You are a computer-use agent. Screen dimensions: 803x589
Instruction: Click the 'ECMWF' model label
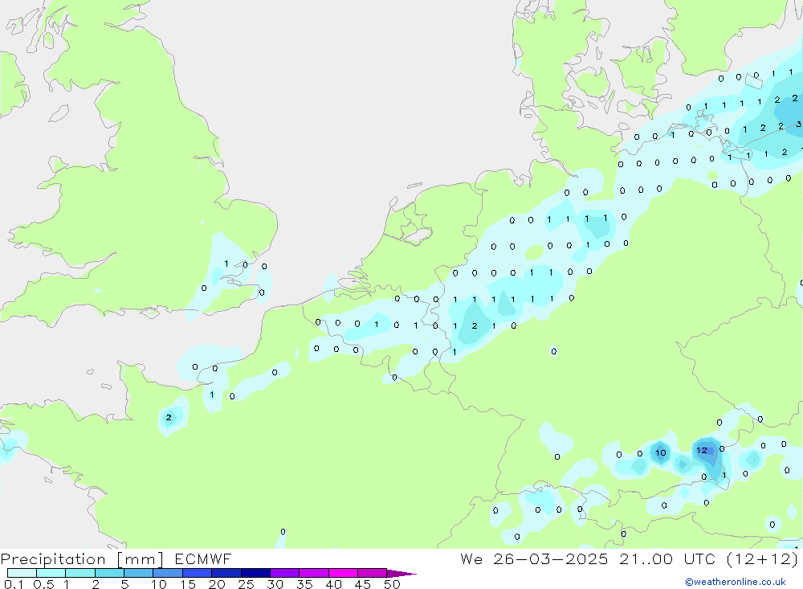203,558
